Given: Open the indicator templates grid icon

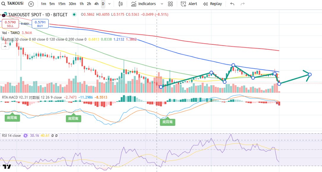Looking at the screenshot, I should 170,4.
